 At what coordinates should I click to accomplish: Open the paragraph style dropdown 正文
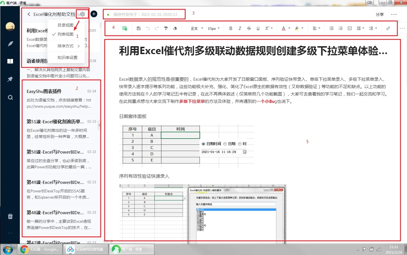tap(197, 28)
